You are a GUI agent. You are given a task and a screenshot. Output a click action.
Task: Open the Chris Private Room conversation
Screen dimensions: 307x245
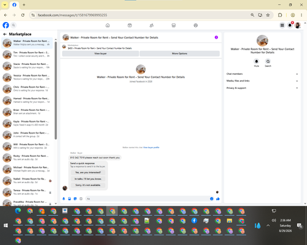click(x=27, y=89)
